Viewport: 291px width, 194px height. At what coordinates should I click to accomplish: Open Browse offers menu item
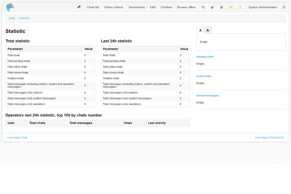click(186, 7)
